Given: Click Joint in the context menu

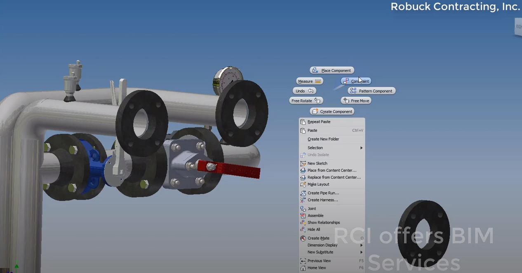Looking at the screenshot, I should pyautogui.click(x=332, y=209).
